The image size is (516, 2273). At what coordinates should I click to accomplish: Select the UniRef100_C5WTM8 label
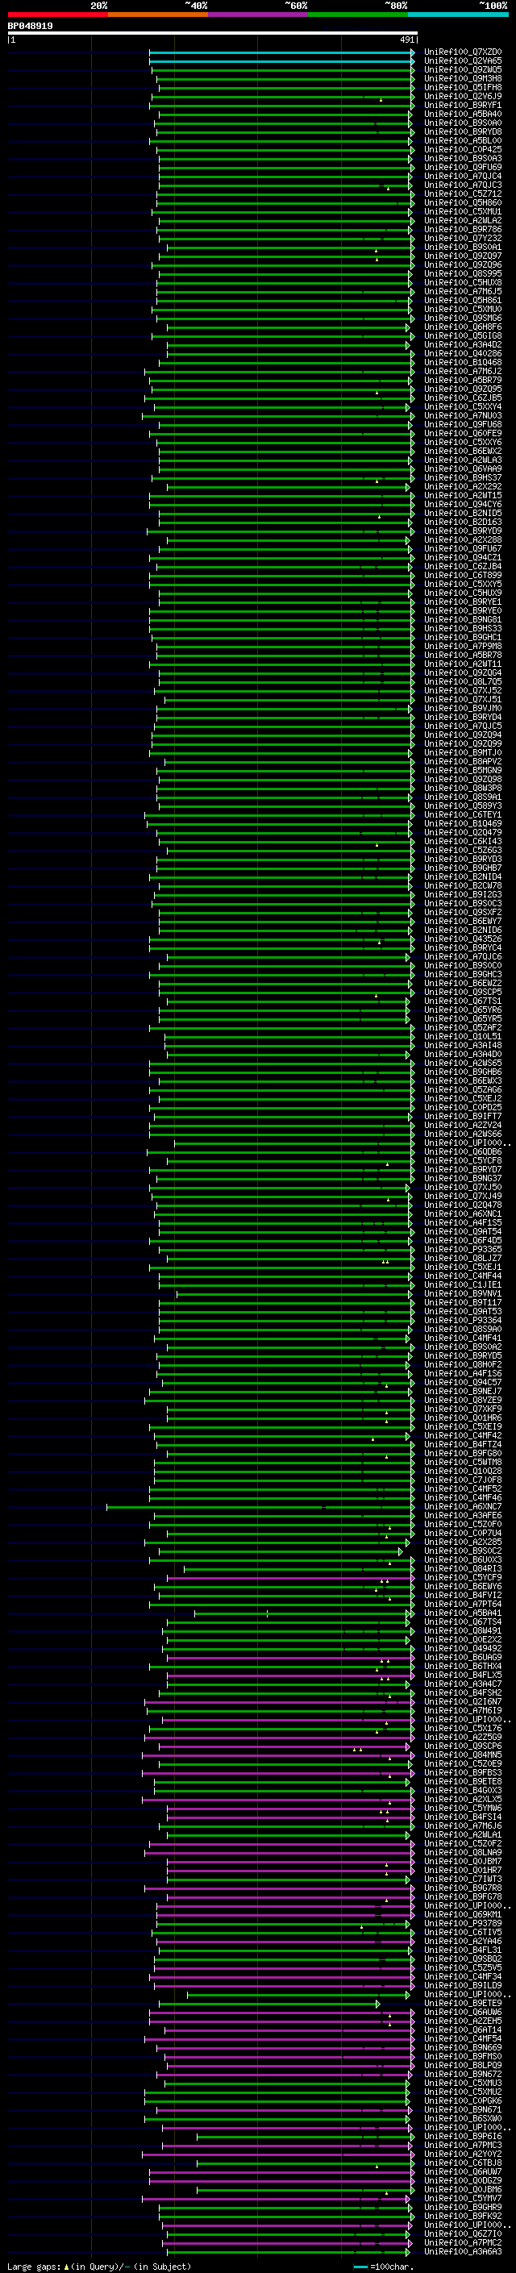[x=463, y=1463]
